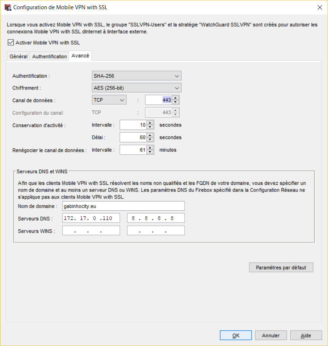Open help with the Aide button
This screenshot has height=346, width=328.
(306, 335)
